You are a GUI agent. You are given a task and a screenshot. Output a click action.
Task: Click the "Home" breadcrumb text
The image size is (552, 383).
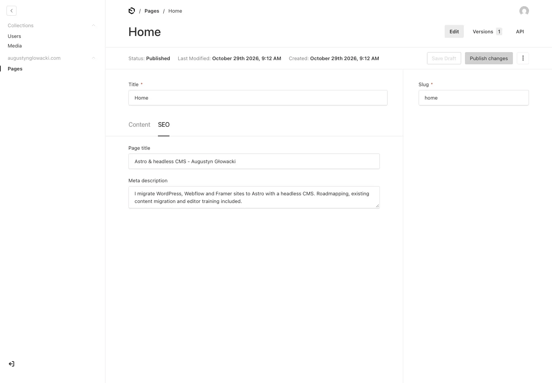(x=175, y=11)
